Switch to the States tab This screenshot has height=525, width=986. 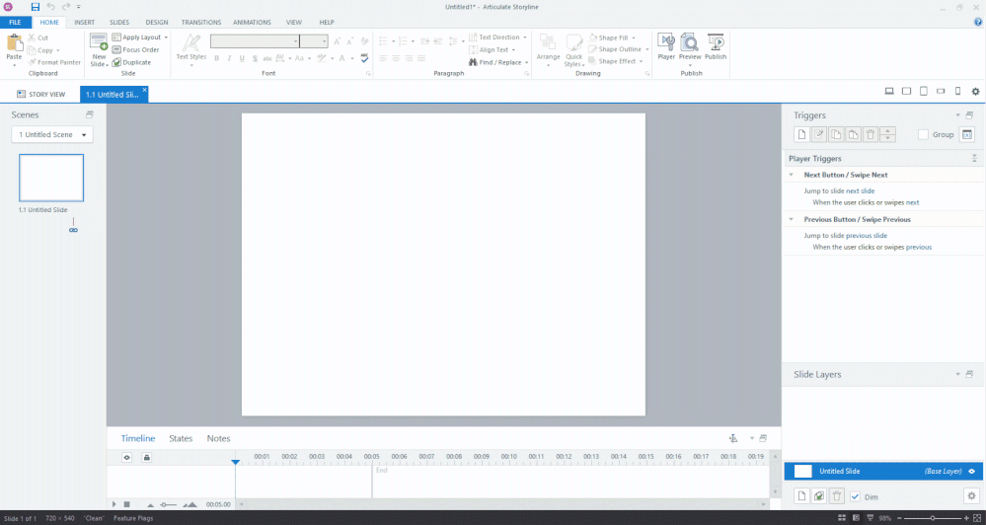pyautogui.click(x=181, y=438)
